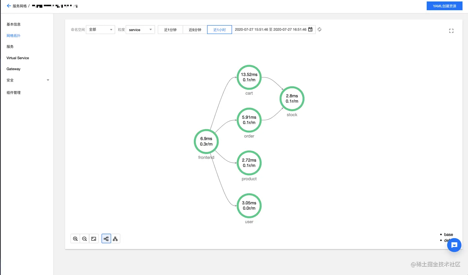Click the order node label
The height and width of the screenshot is (275, 468).
click(x=249, y=136)
